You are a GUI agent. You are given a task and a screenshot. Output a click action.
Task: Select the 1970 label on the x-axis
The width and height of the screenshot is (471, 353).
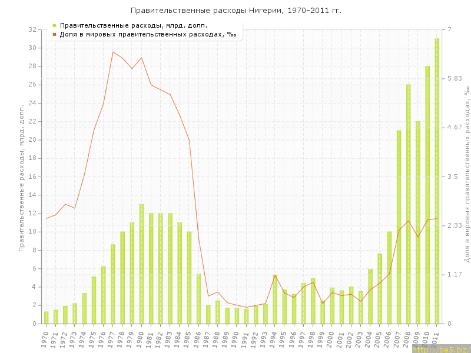click(x=45, y=339)
